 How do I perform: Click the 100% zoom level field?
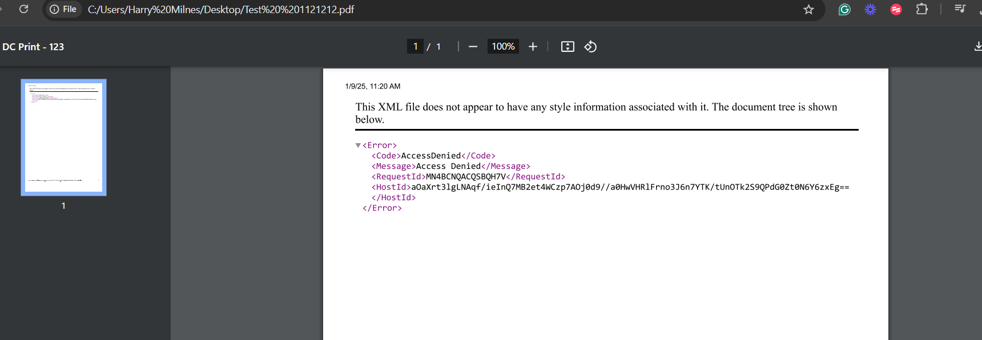[x=503, y=46]
